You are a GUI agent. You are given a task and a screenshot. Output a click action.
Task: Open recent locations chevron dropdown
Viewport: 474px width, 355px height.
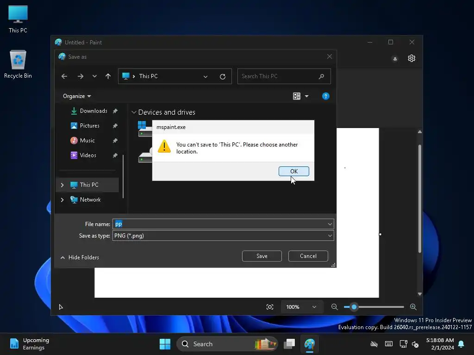point(94,76)
